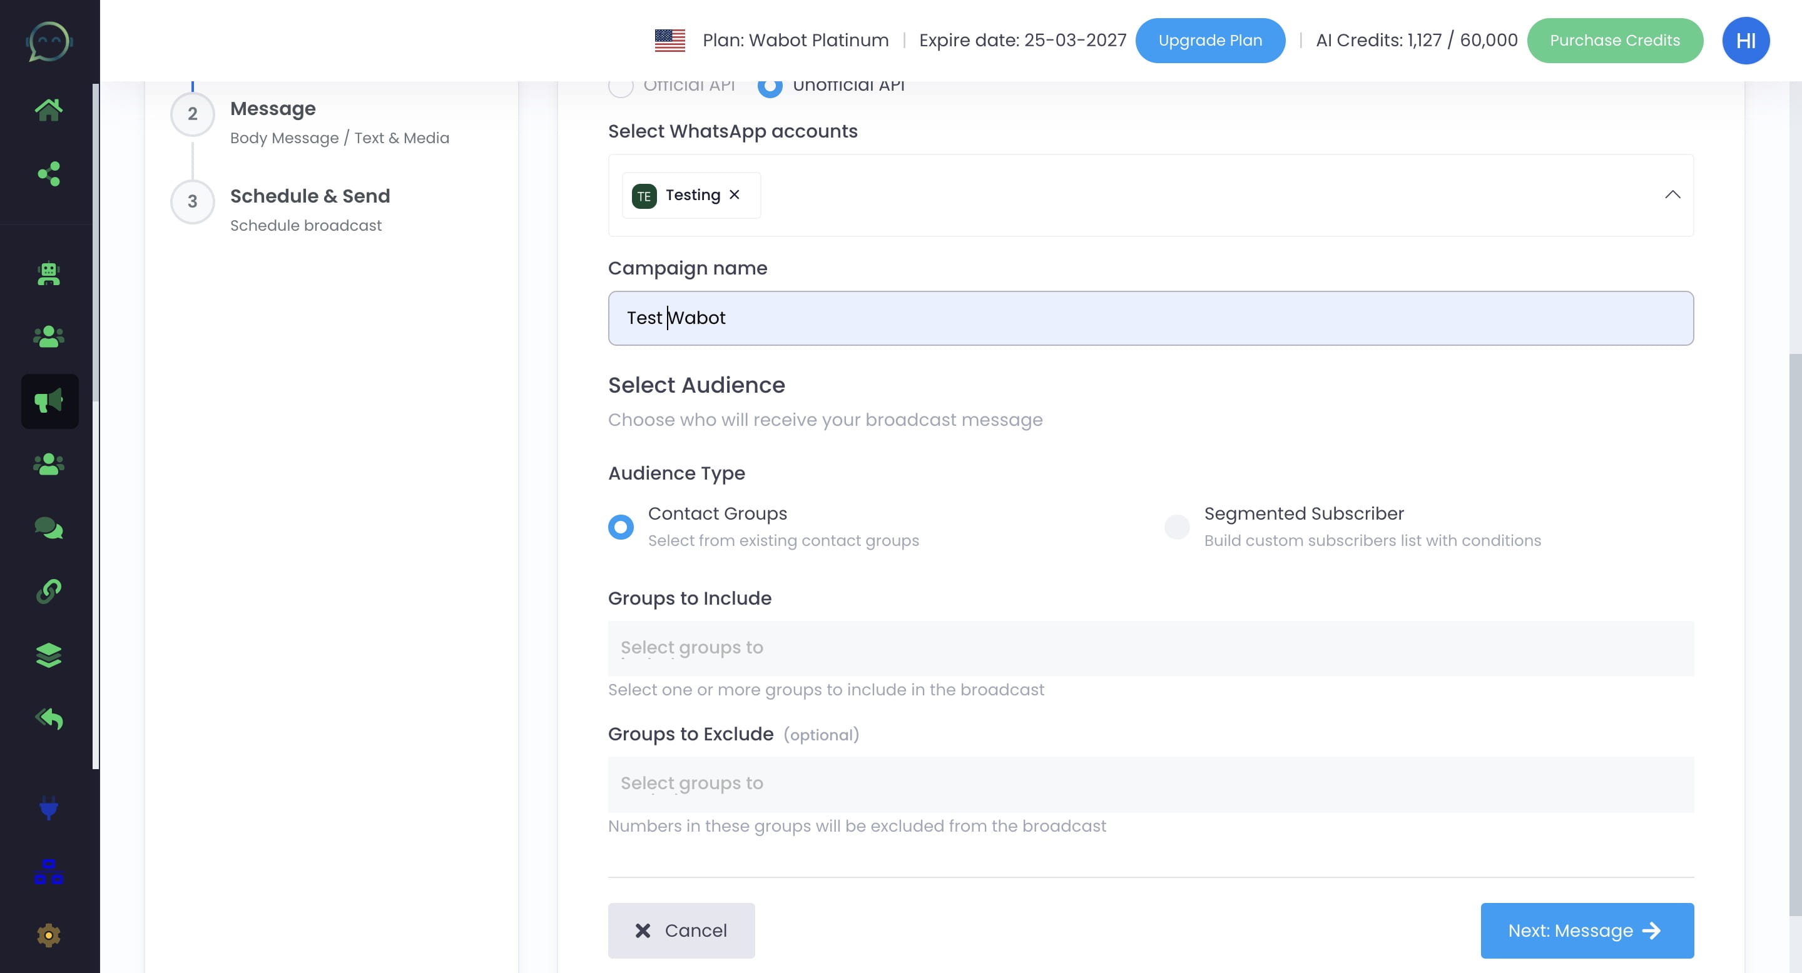Screen dimensions: 1802x973
Task: Select the broadcast megaphone sidebar icon
Action: pyautogui.click(x=49, y=401)
